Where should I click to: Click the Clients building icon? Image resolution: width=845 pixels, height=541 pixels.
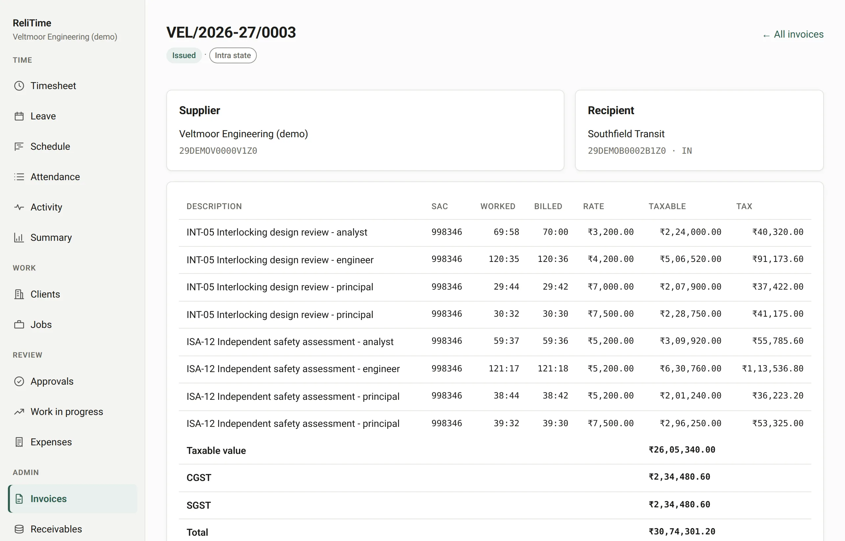pos(19,294)
